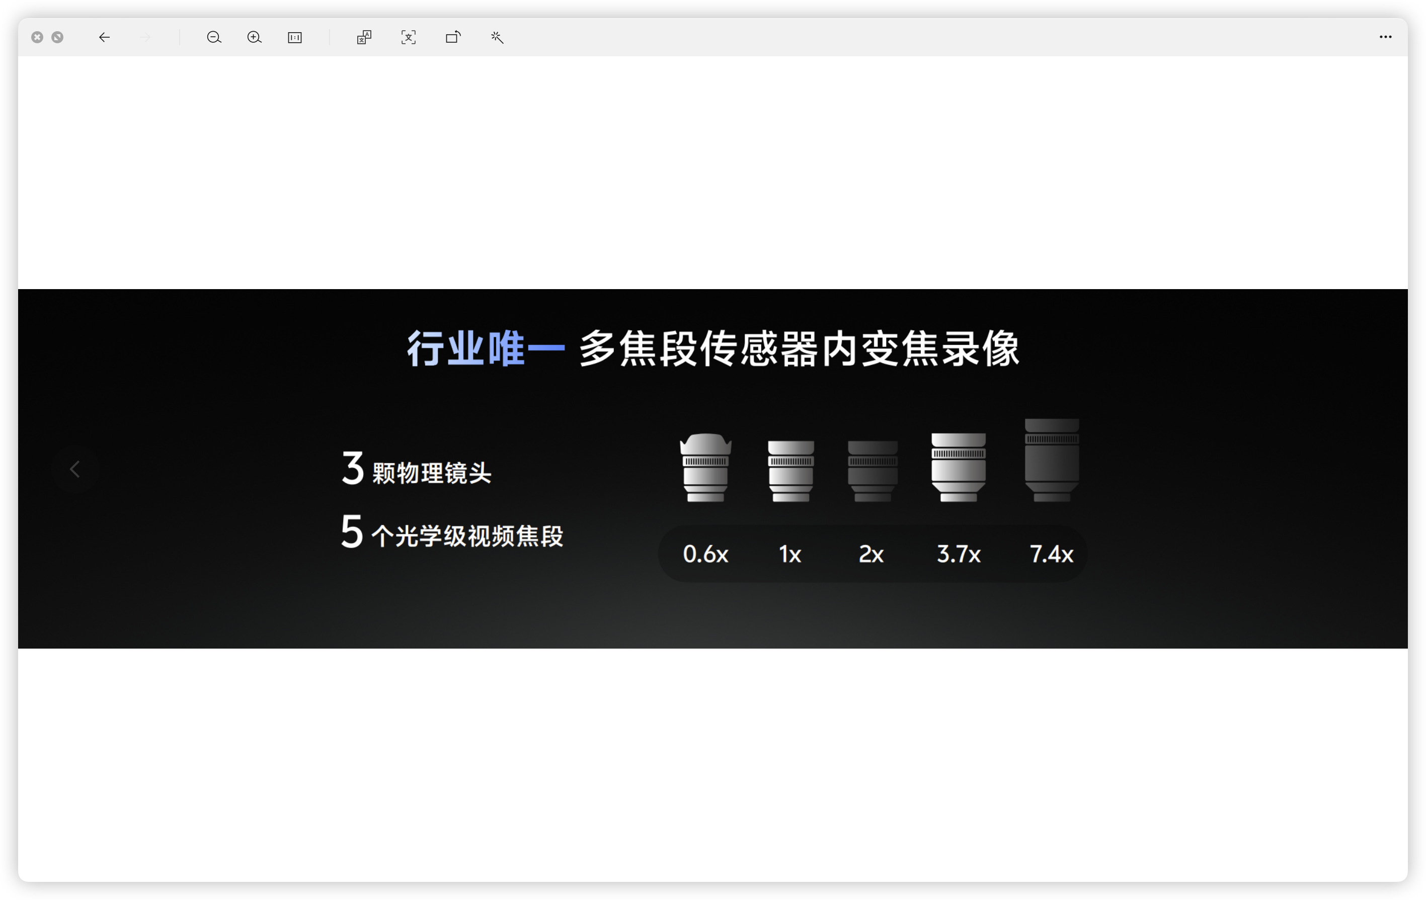The height and width of the screenshot is (900, 1426).
Task: Click the 7.4x zoom label
Action: pos(1051,554)
